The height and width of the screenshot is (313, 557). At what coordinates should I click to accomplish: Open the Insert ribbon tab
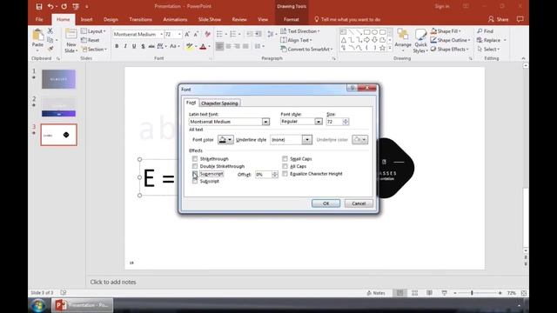(x=86, y=19)
